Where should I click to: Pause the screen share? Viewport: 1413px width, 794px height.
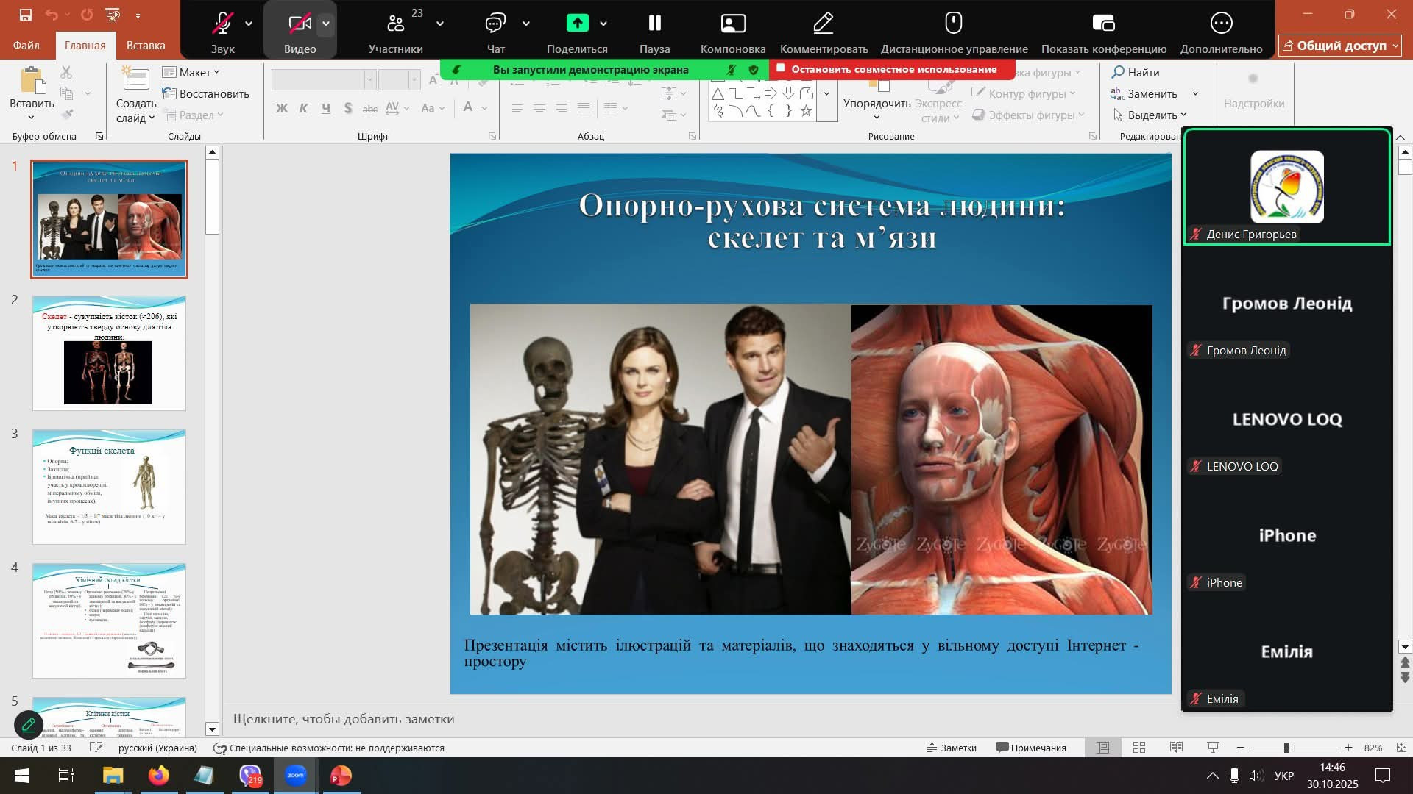[x=654, y=24]
